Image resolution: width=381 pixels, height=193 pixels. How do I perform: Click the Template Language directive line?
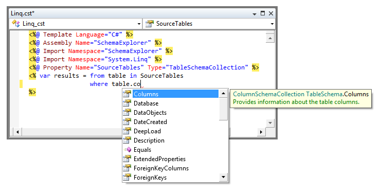(x=81, y=34)
